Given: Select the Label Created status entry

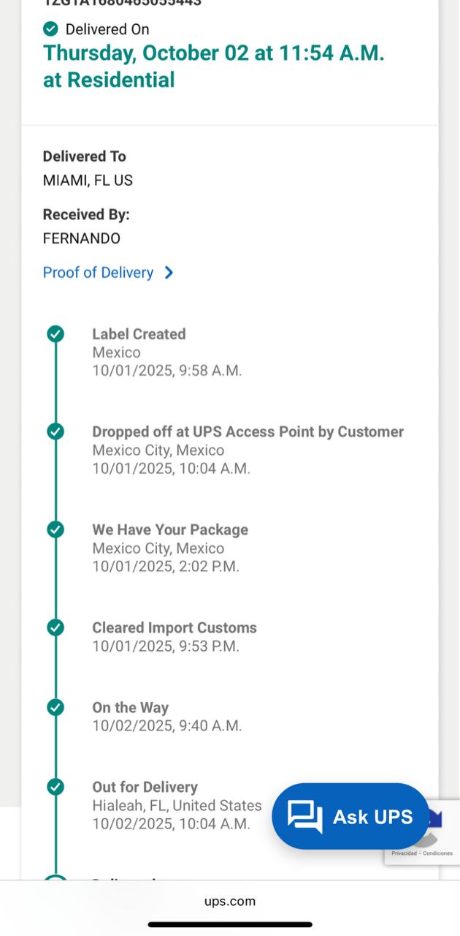Looking at the screenshot, I should tap(139, 334).
